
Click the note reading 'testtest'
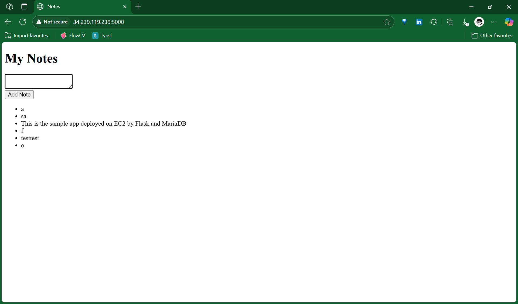30,138
